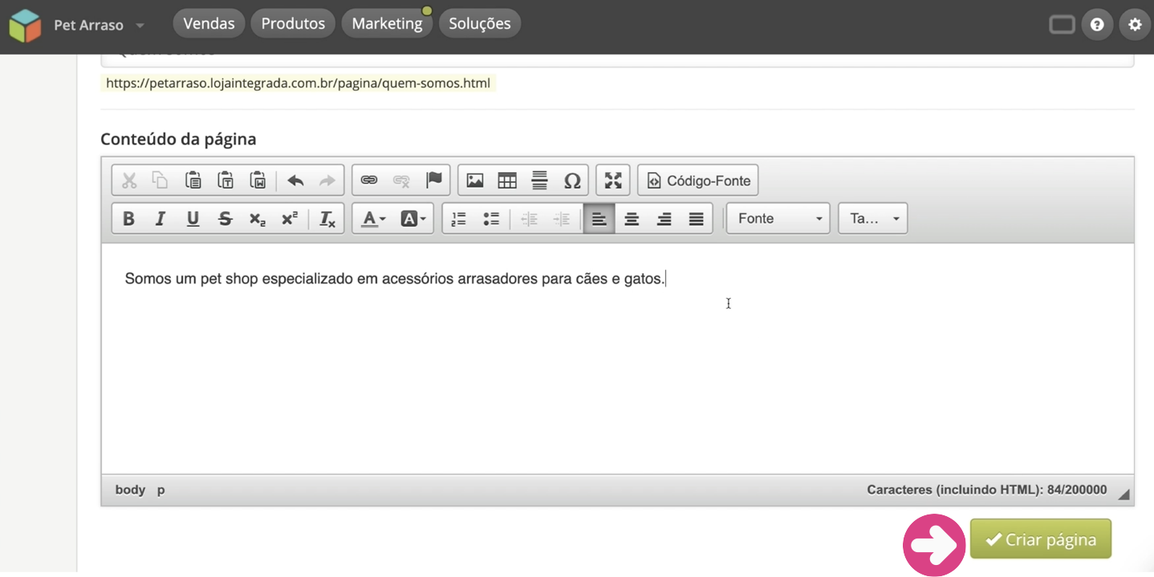
Task: Open the settings gear icon
Action: coord(1135,25)
